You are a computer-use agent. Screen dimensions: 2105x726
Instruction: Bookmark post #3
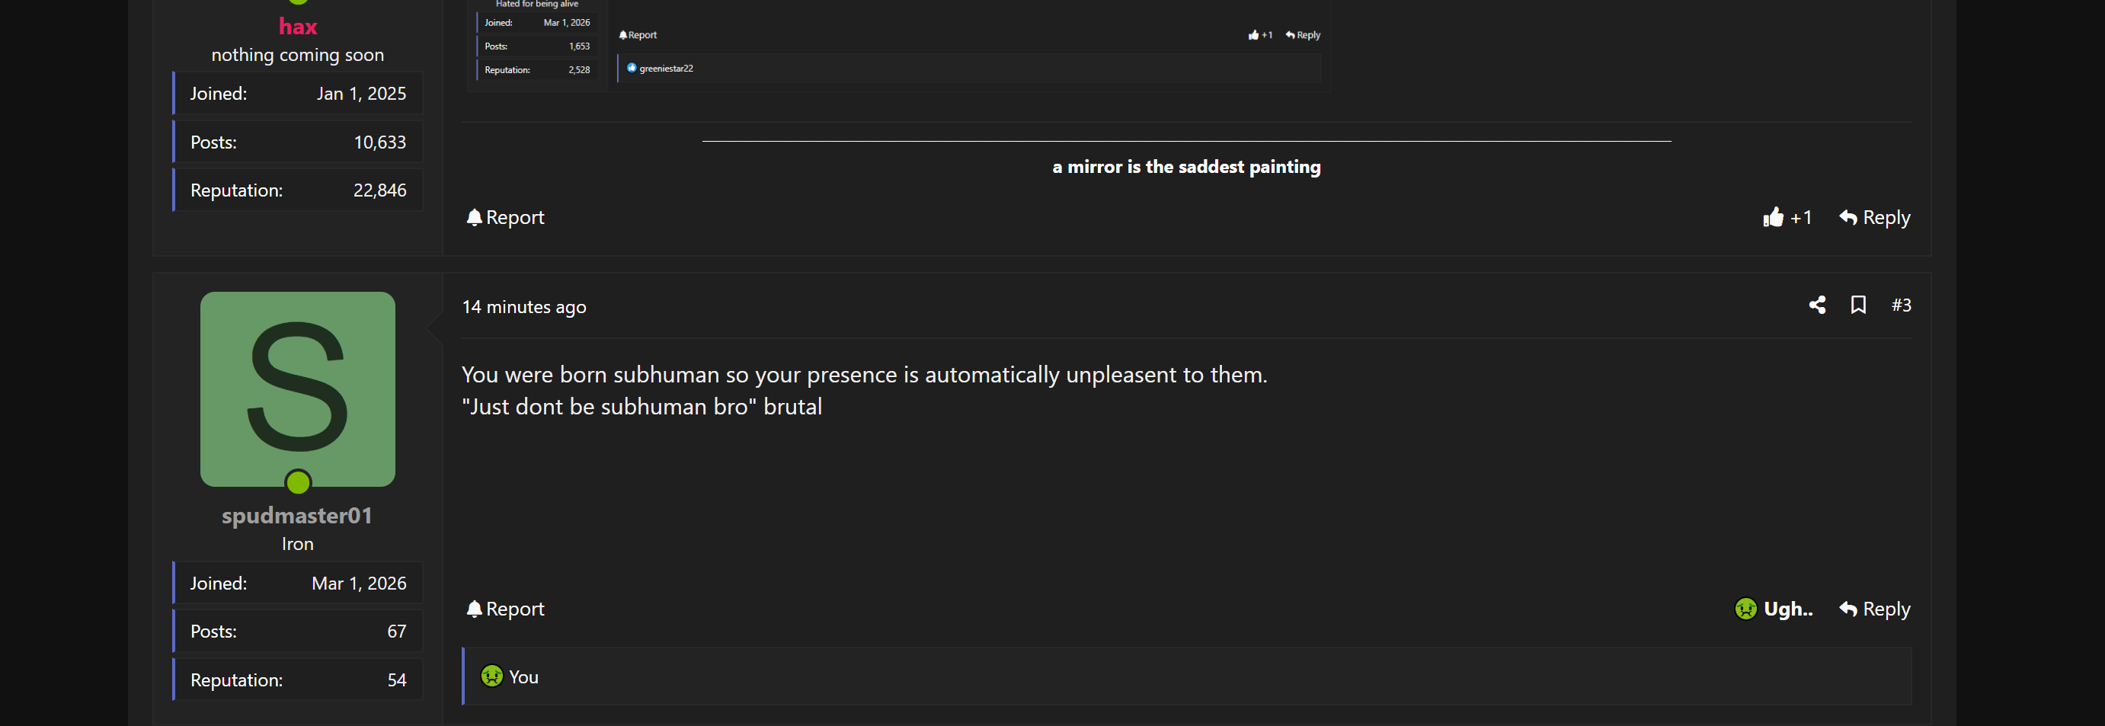[1858, 305]
